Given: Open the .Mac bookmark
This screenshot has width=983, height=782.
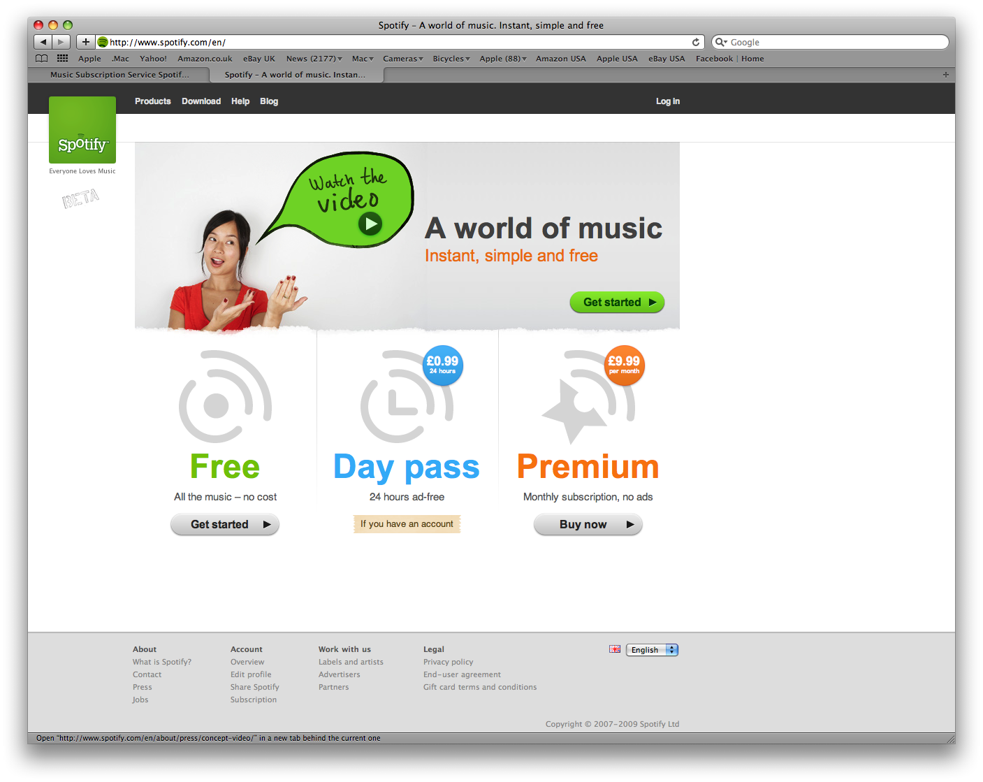Looking at the screenshot, I should click(120, 59).
